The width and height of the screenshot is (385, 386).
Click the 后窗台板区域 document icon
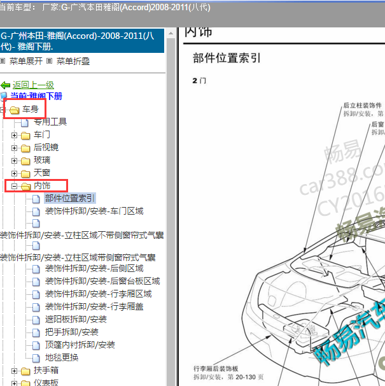coord(36,282)
